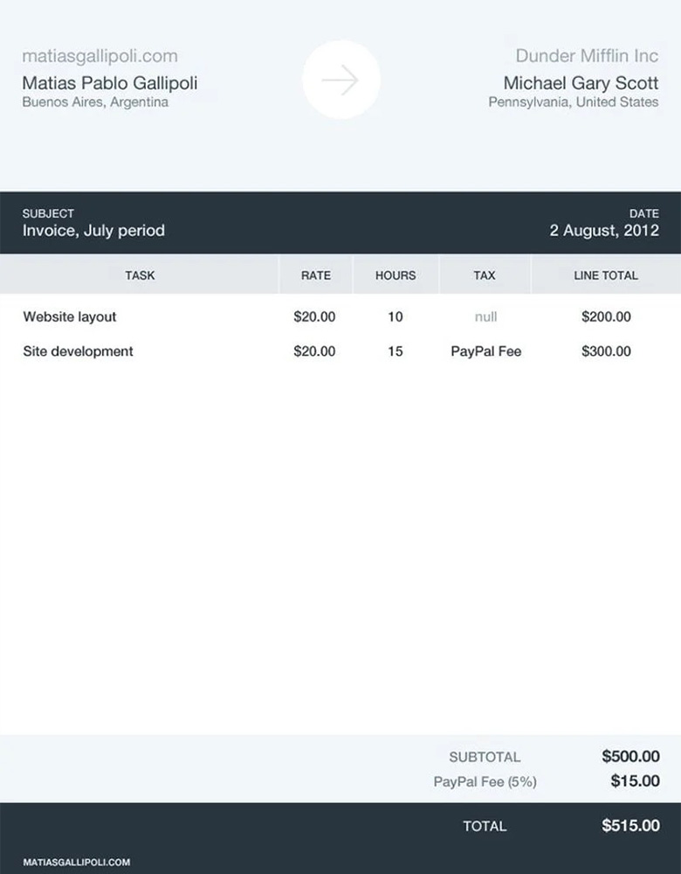The height and width of the screenshot is (874, 681).
Task: Click the Dunder Mifflin Inc company name
Action: pyautogui.click(x=587, y=57)
